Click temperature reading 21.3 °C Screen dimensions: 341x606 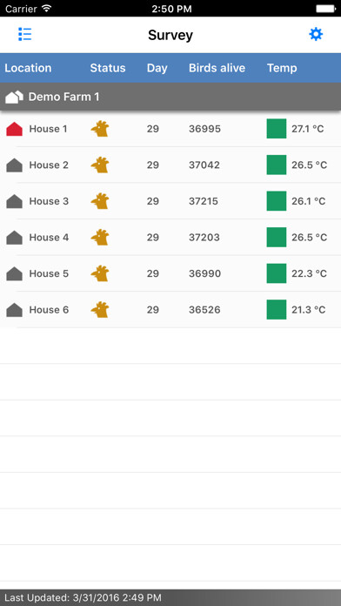point(309,310)
